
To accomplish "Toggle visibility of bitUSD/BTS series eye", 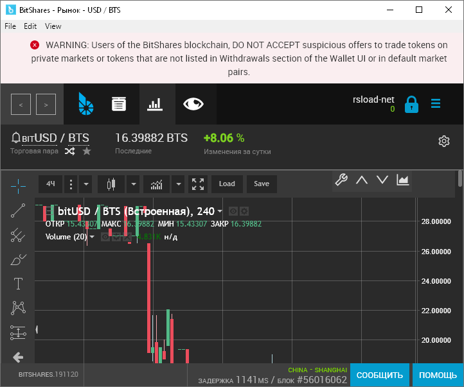I will (x=233, y=211).
